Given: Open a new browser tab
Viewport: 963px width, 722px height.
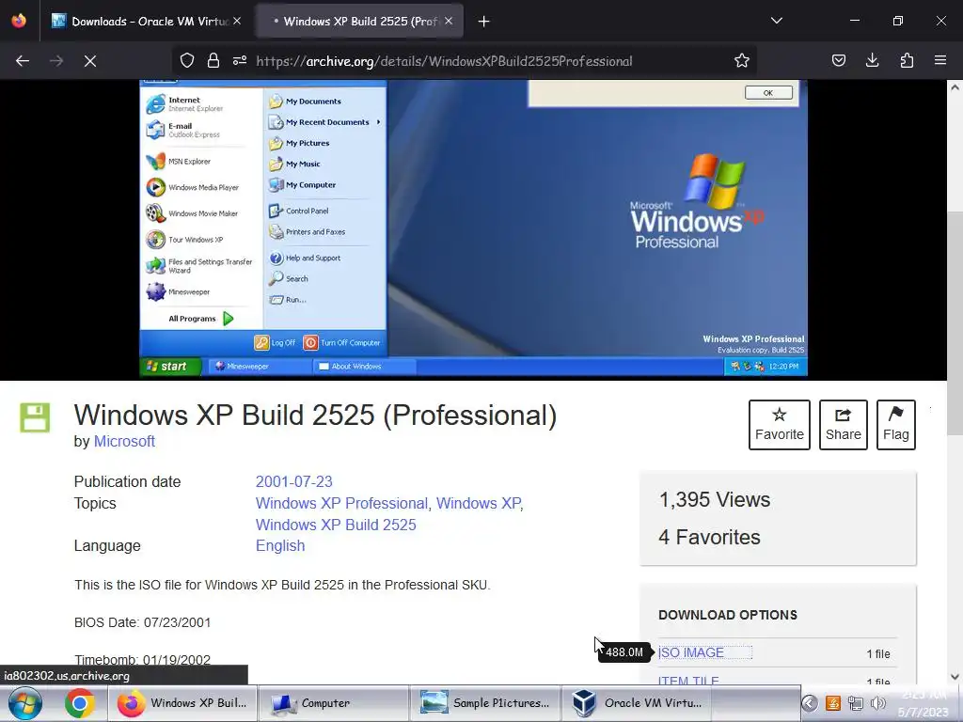Looking at the screenshot, I should (x=484, y=22).
